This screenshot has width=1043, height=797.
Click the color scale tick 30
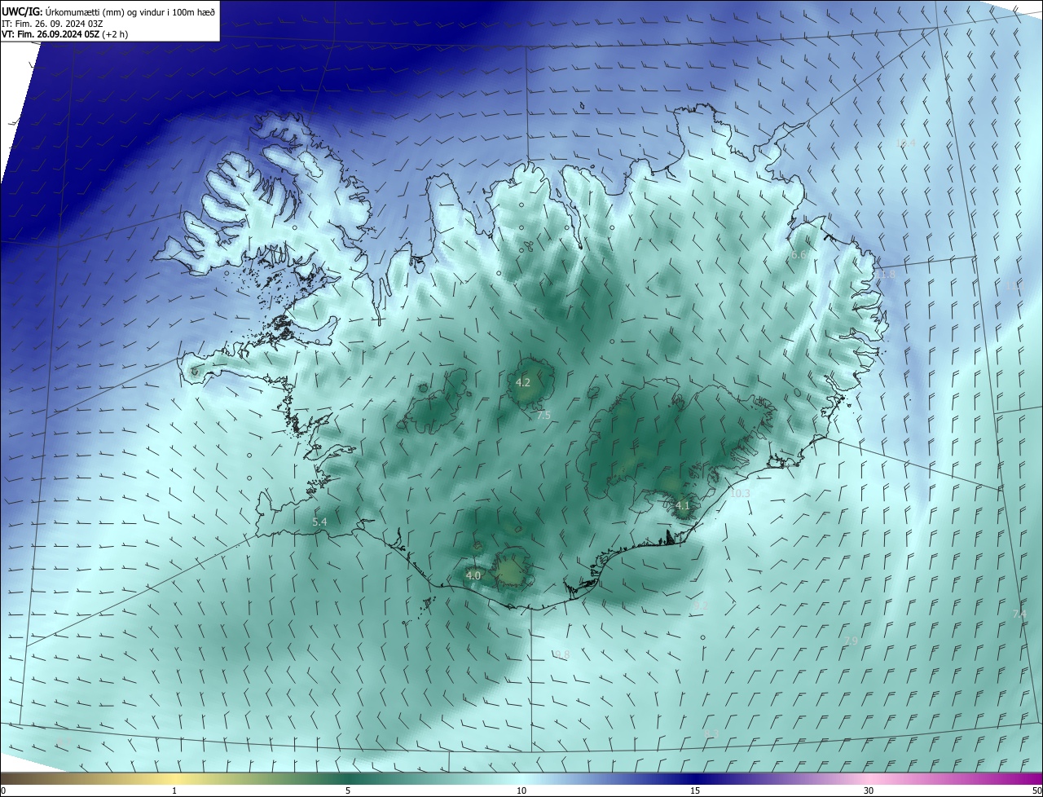[x=869, y=790]
